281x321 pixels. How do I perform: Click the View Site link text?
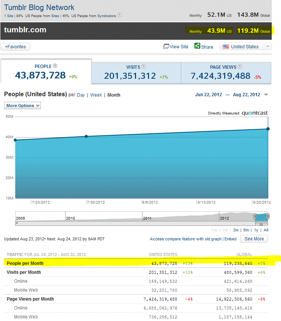(x=179, y=47)
